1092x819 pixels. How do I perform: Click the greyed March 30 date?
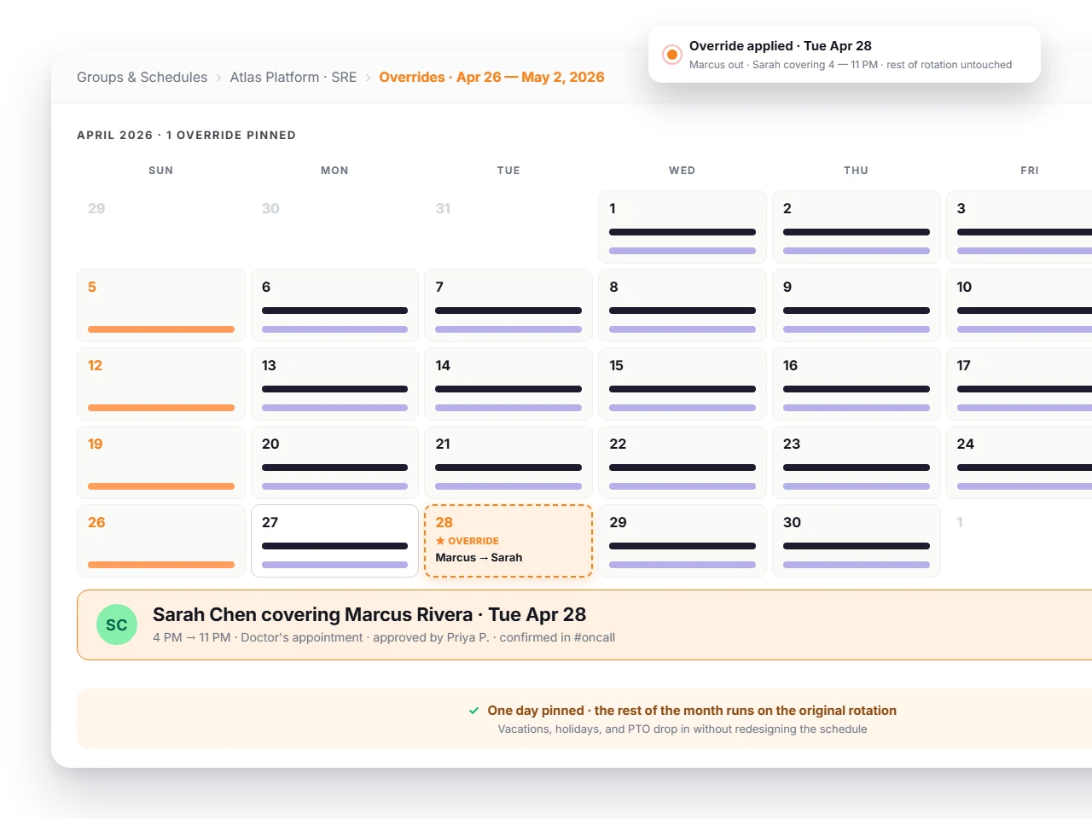coord(270,208)
